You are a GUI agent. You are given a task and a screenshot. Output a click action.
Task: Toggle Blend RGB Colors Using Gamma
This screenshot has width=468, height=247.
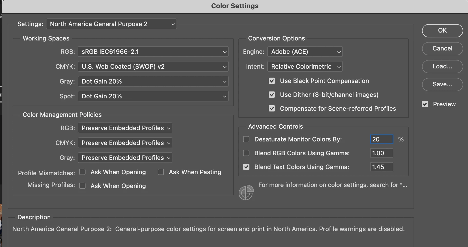coord(246,153)
